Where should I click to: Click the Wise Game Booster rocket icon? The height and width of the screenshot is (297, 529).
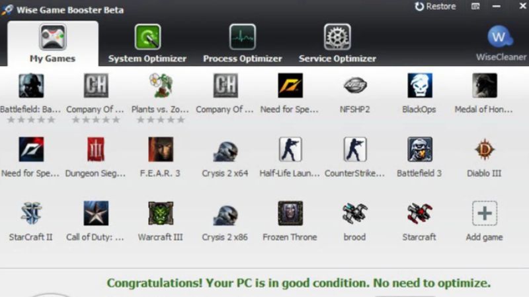tap(7, 9)
